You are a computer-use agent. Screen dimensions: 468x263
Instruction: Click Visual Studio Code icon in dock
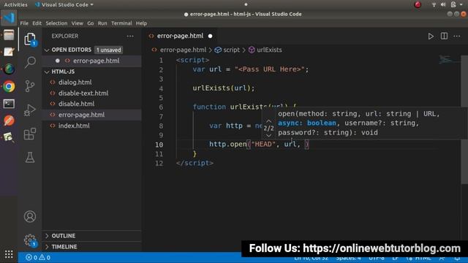coord(9,18)
